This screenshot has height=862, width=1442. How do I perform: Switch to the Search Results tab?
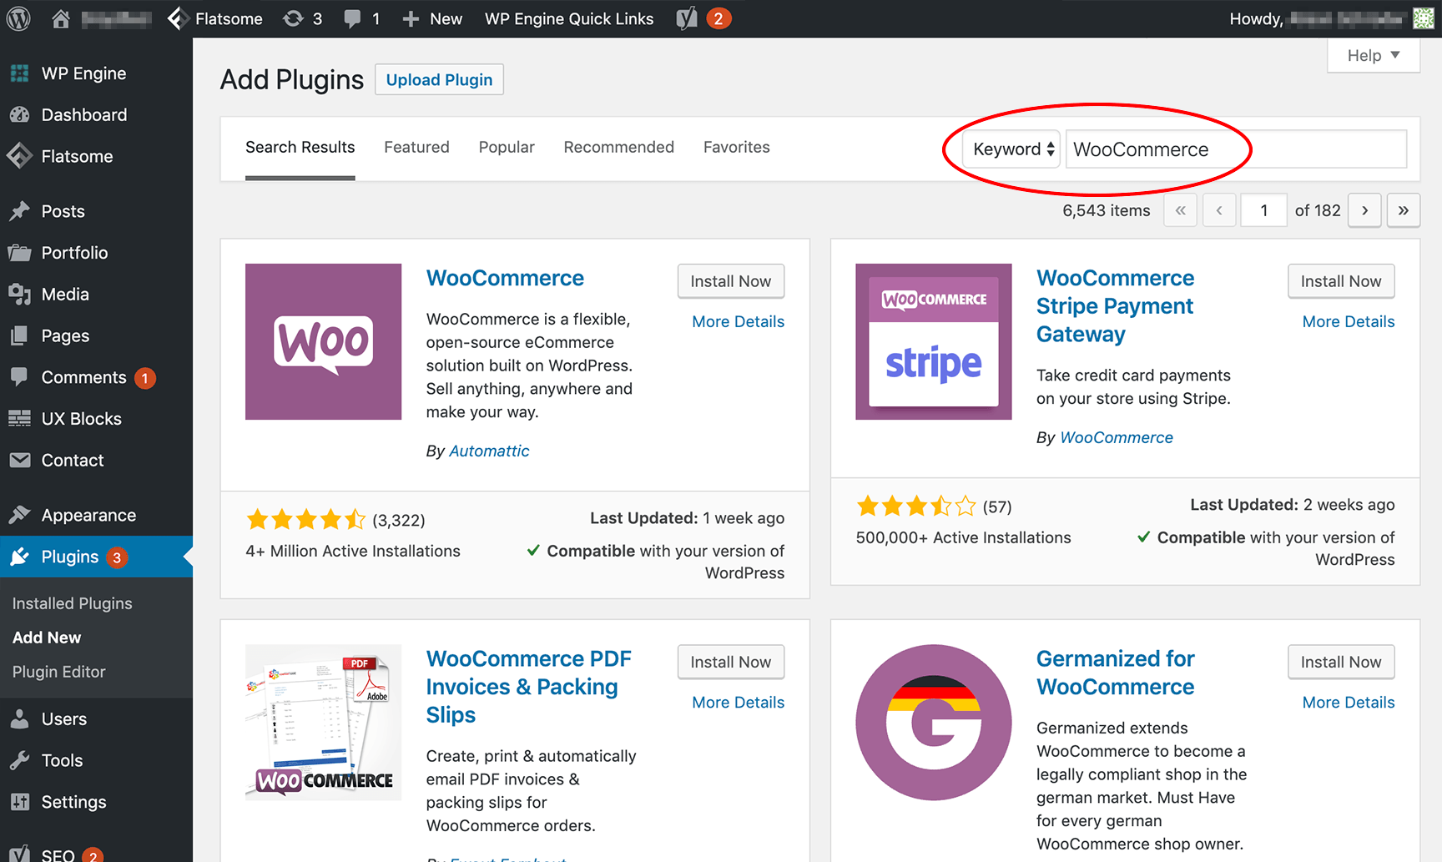(300, 148)
